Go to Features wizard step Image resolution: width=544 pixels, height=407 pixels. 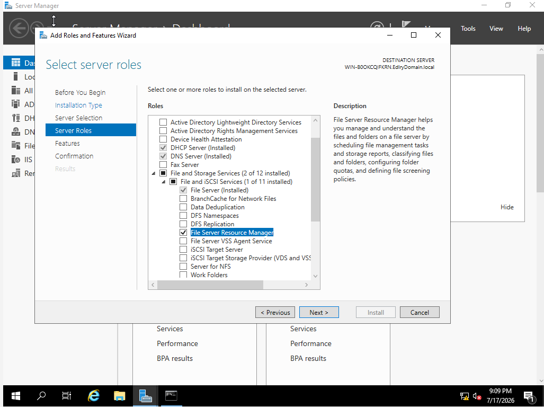pos(67,143)
